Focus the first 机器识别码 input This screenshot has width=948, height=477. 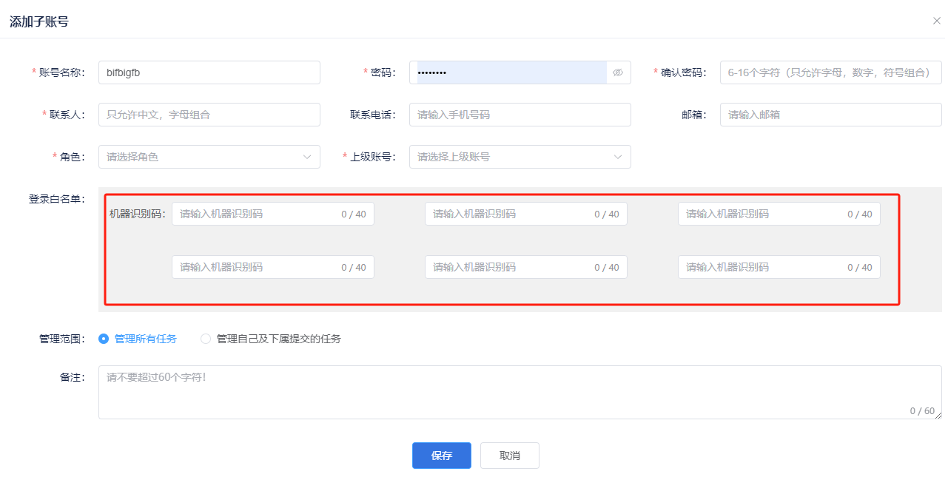(255, 214)
